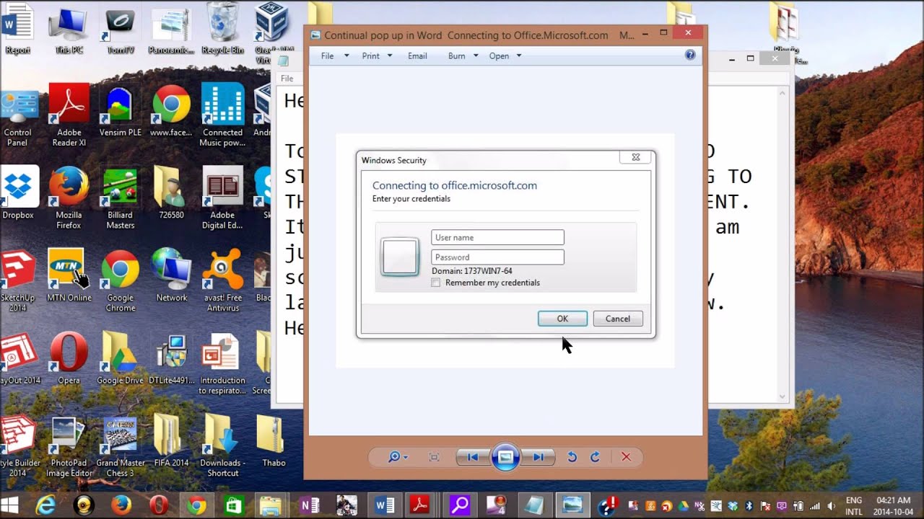Go to previous picture in Photo Viewer

point(472,457)
